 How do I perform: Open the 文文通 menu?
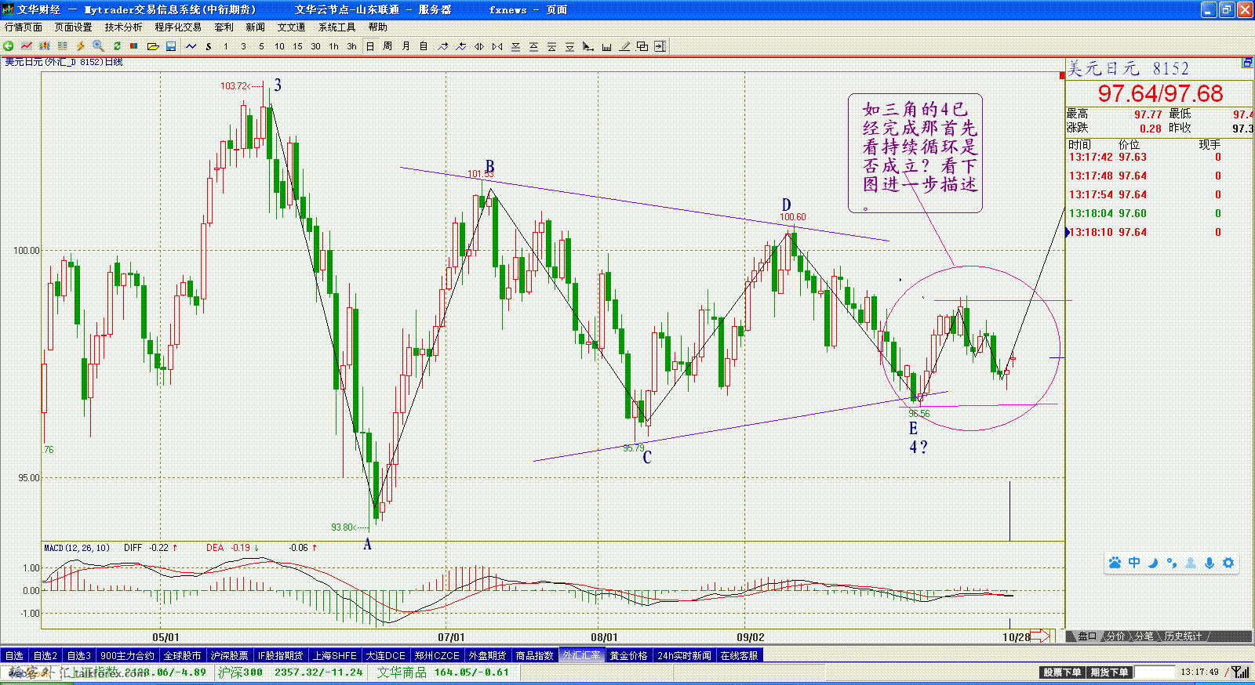[x=291, y=27]
